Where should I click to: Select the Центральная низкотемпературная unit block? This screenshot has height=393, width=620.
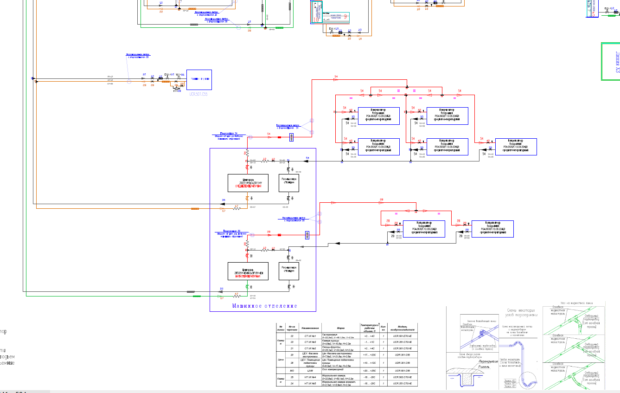[x=247, y=271]
